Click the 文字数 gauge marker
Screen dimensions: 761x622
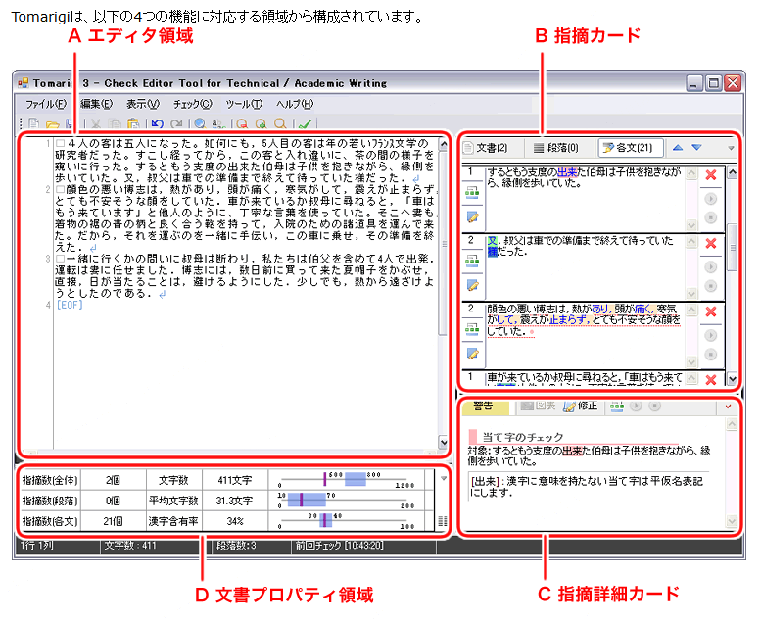[325, 479]
